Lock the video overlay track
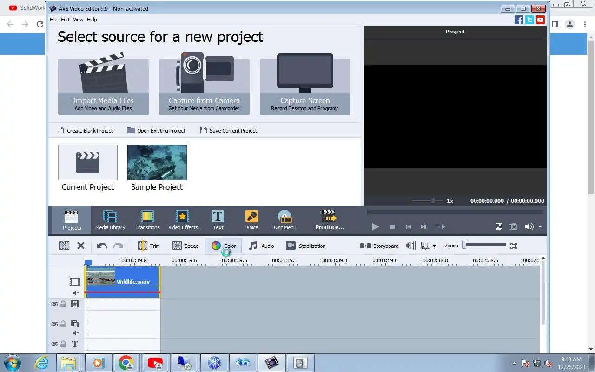Image resolution: width=595 pixels, height=372 pixels. pos(63,324)
